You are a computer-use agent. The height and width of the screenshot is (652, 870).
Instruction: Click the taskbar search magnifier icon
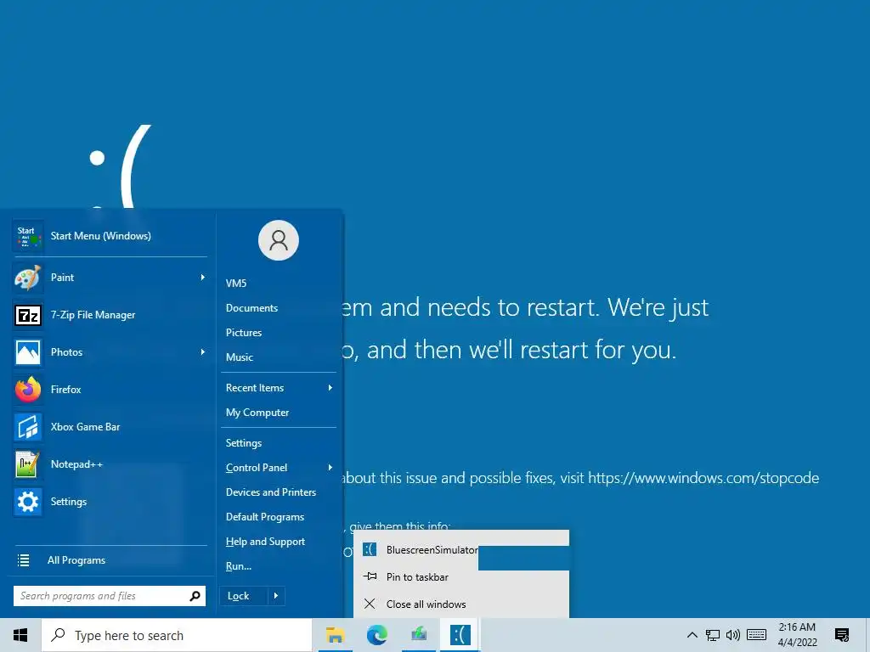(x=58, y=635)
